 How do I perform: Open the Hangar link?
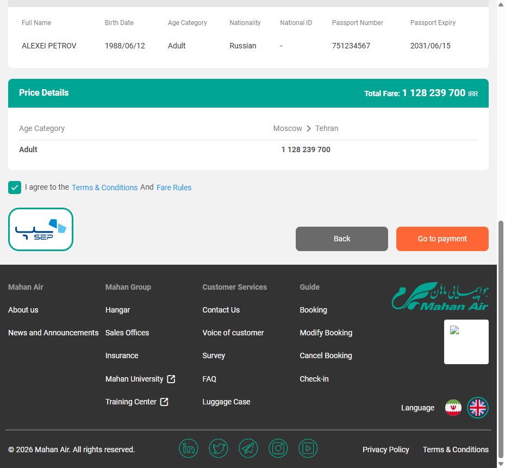[117, 310]
